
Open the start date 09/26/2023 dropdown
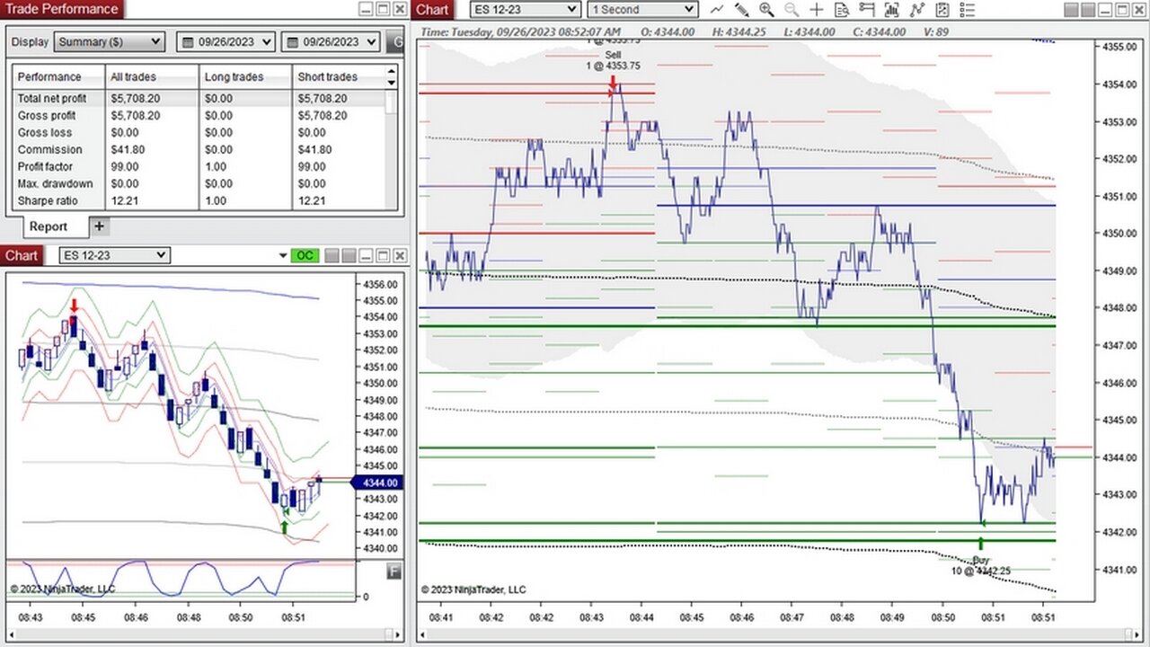pos(226,42)
